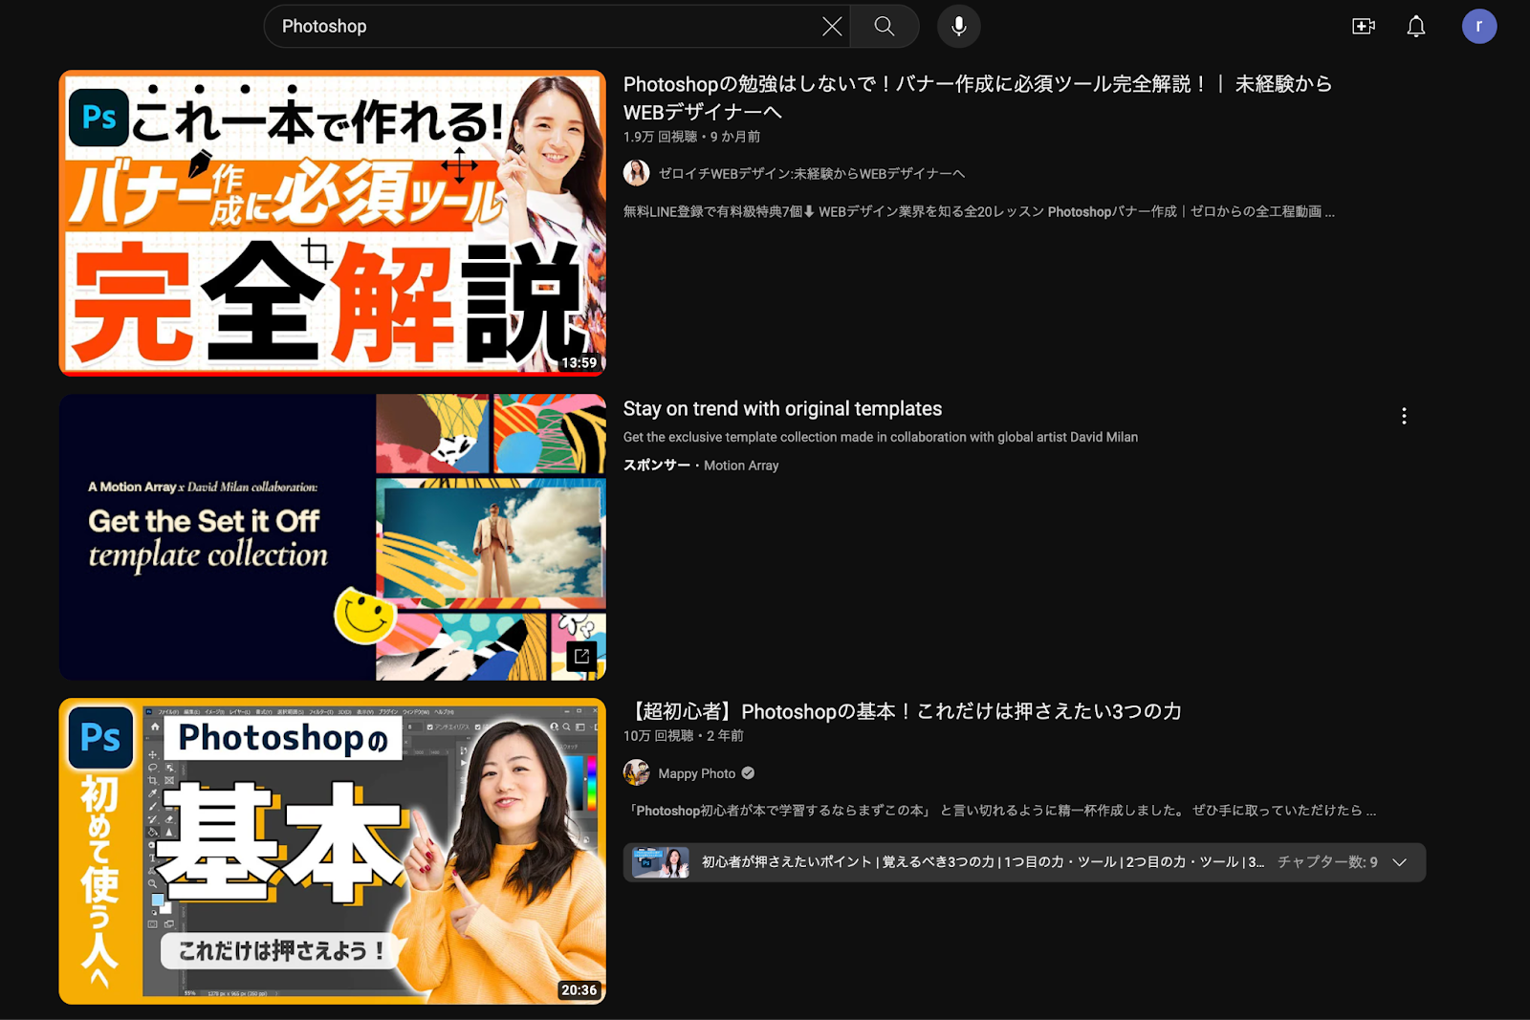The height and width of the screenshot is (1020, 1530).
Task: Click the external link icon on the ad thumbnail
Action: [581, 657]
